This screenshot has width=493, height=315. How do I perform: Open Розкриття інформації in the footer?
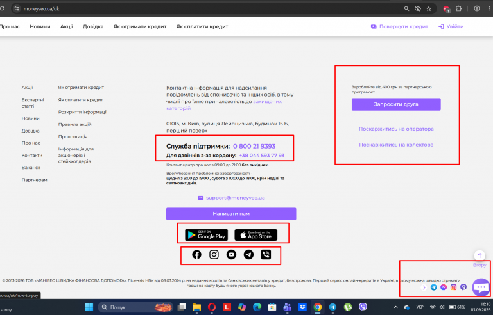point(83,112)
